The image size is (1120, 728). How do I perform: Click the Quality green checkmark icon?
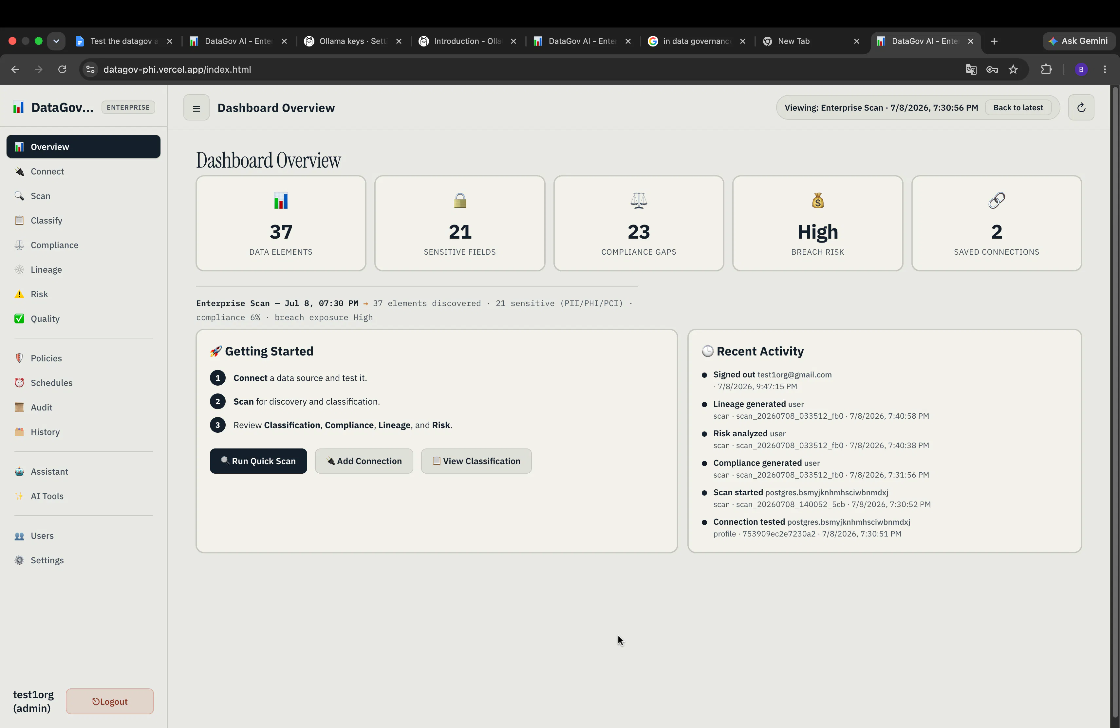[19, 318]
